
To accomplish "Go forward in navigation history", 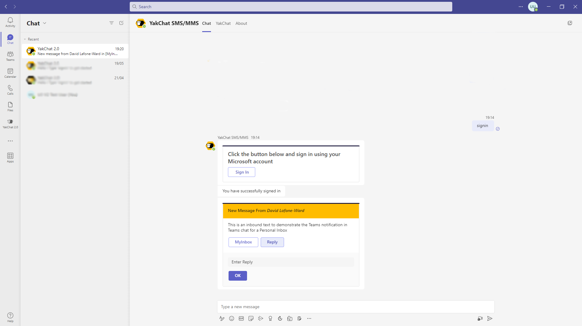I will pyautogui.click(x=15, y=7).
